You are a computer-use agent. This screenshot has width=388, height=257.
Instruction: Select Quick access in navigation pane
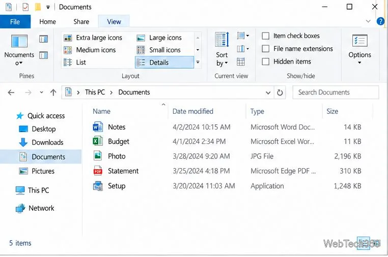pos(41,116)
